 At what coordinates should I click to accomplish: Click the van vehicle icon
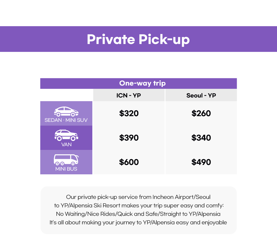[x=66, y=135]
